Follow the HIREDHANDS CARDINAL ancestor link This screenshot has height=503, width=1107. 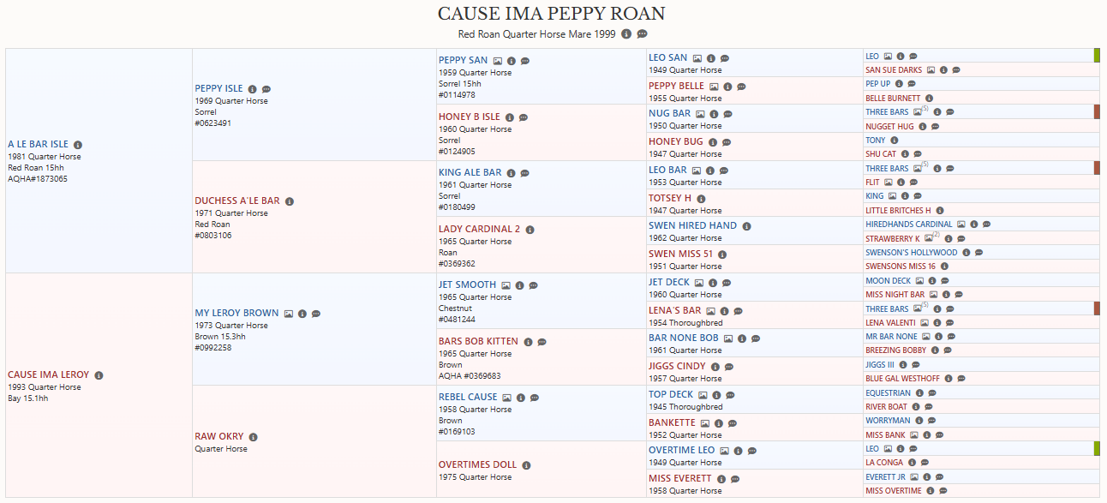908,225
